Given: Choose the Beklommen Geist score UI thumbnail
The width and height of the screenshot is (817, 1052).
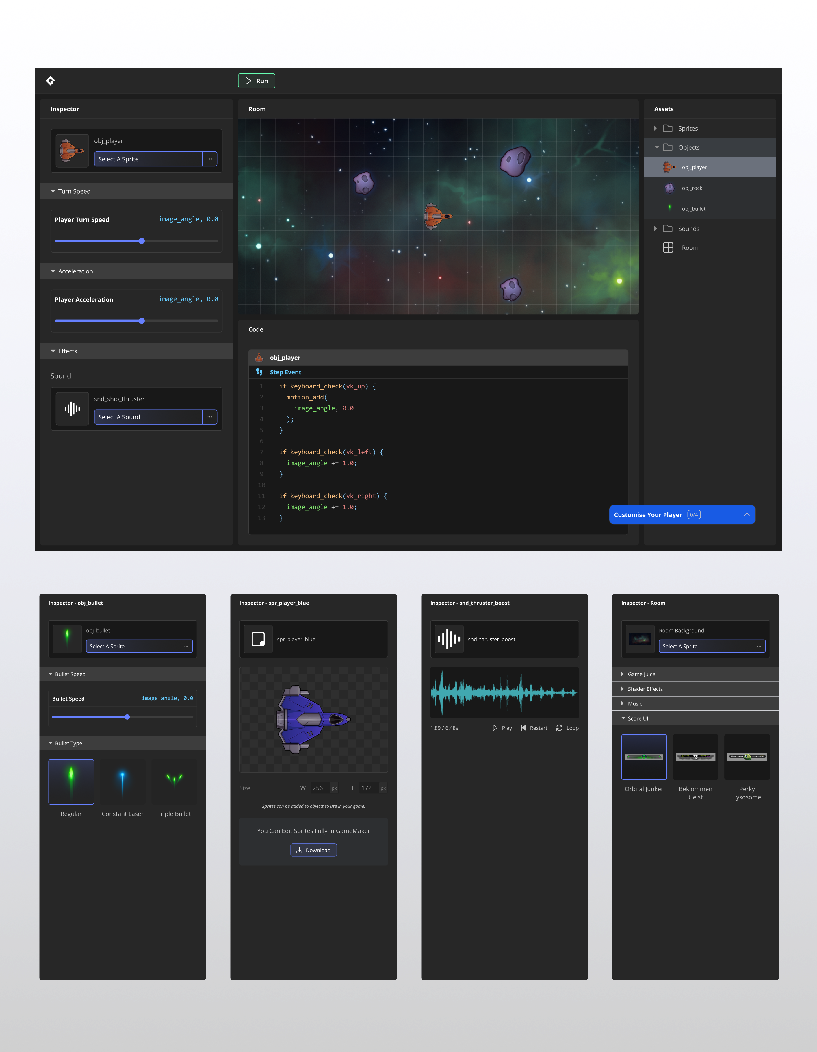Looking at the screenshot, I should (x=695, y=757).
